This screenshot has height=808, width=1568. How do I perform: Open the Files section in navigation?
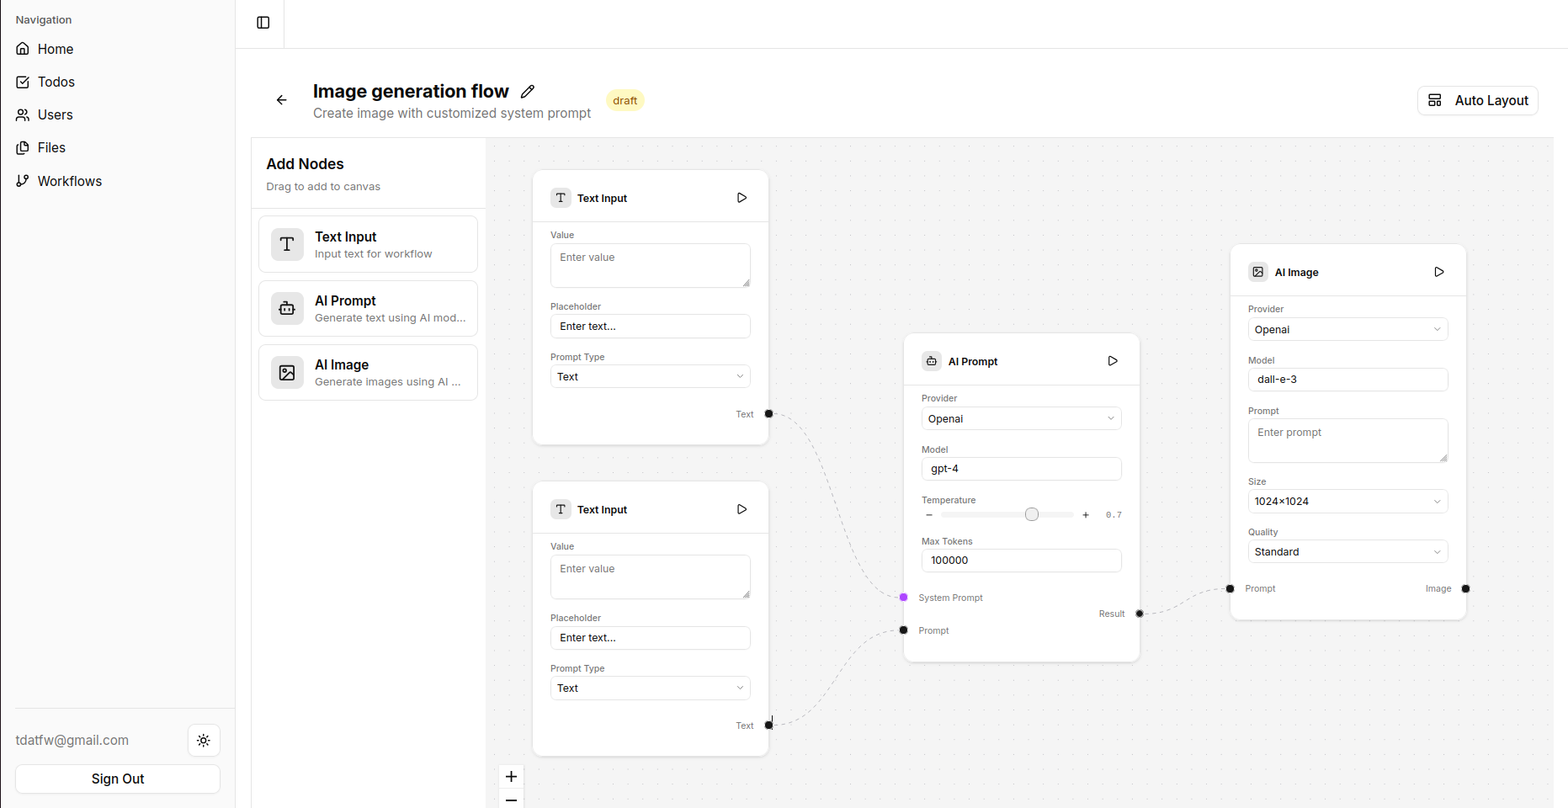50,147
